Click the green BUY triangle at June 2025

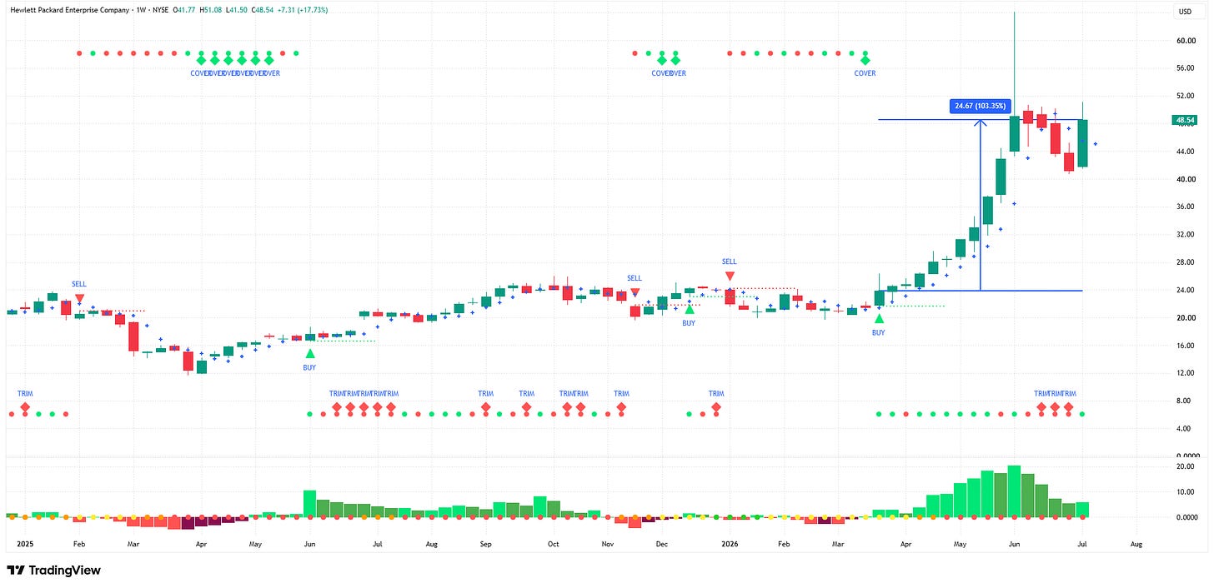pos(310,353)
